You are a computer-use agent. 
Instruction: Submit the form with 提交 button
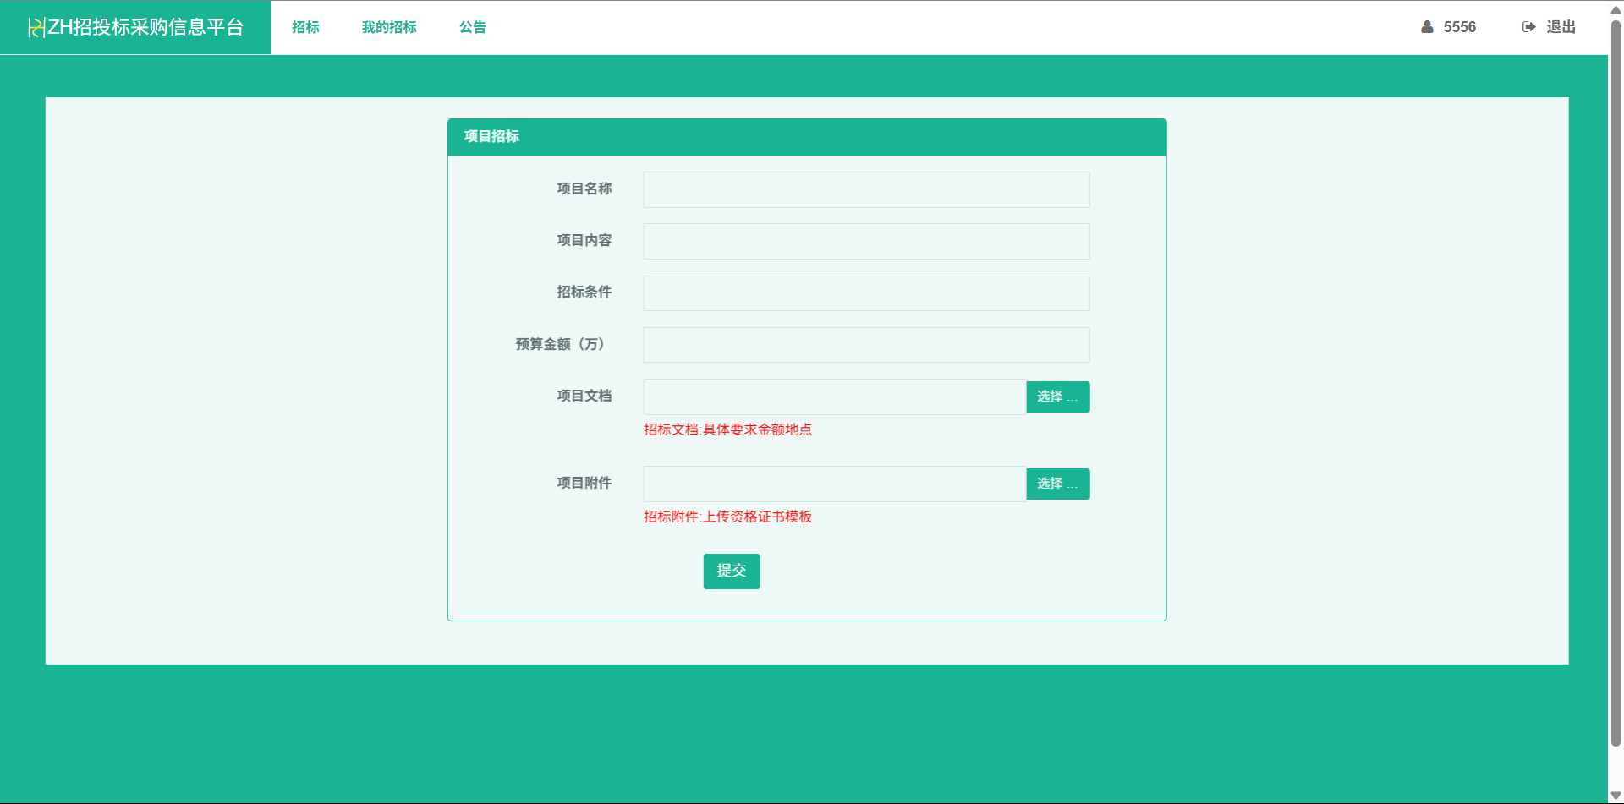click(x=732, y=571)
